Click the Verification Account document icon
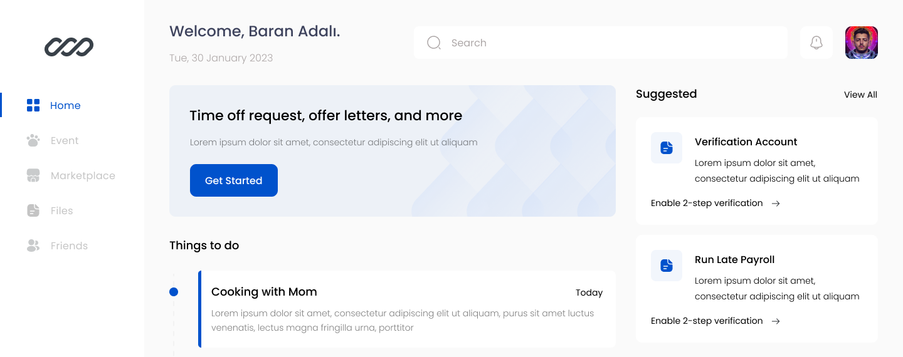 point(667,148)
